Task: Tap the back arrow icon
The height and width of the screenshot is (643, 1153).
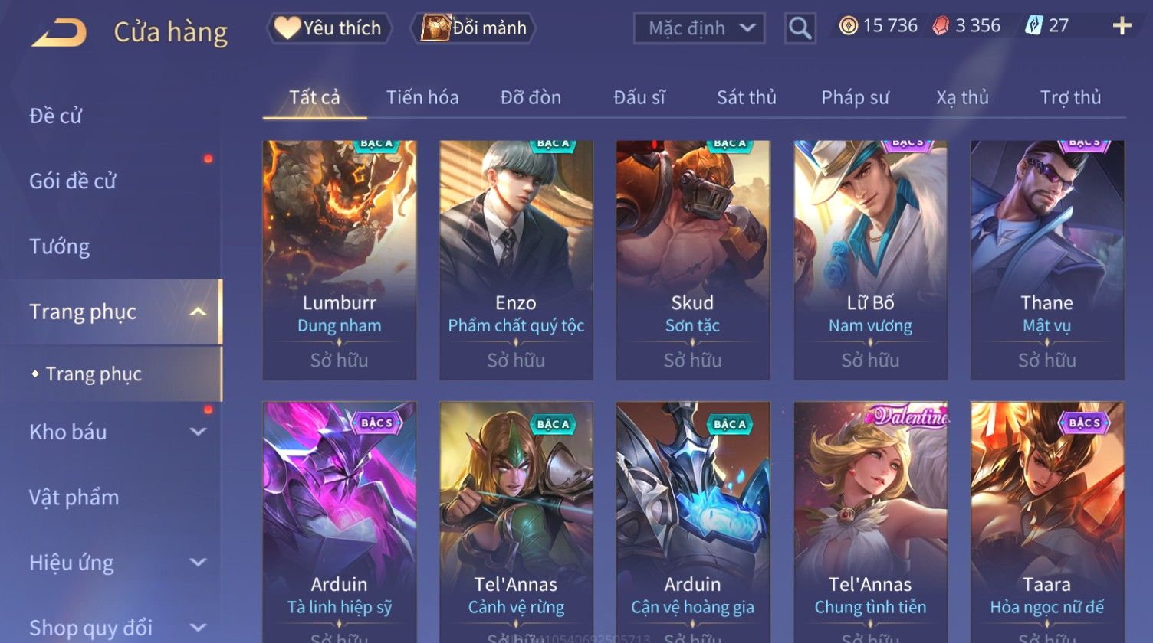Action: 59,33
